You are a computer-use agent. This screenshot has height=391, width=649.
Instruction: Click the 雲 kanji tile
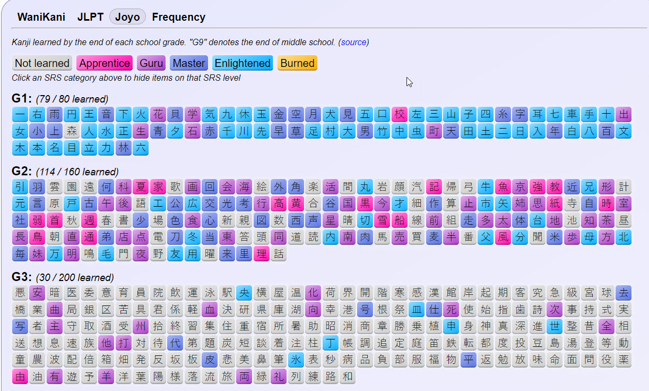pyautogui.click(x=55, y=186)
